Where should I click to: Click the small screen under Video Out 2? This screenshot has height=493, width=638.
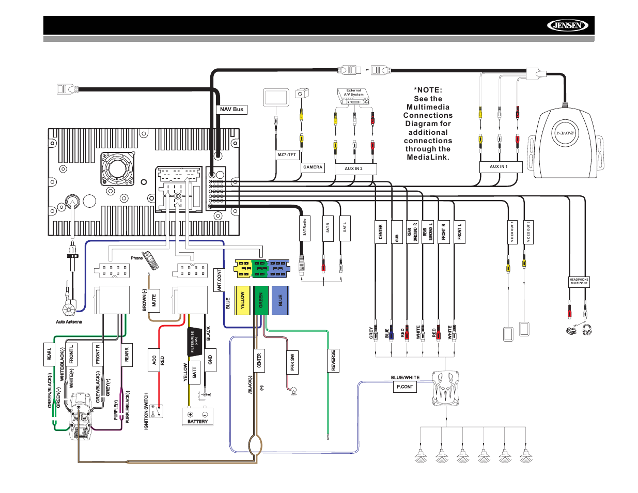pyautogui.click(x=525, y=329)
